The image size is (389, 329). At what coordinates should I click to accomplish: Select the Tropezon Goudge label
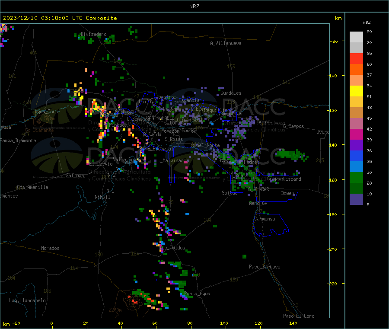[x=178, y=131]
